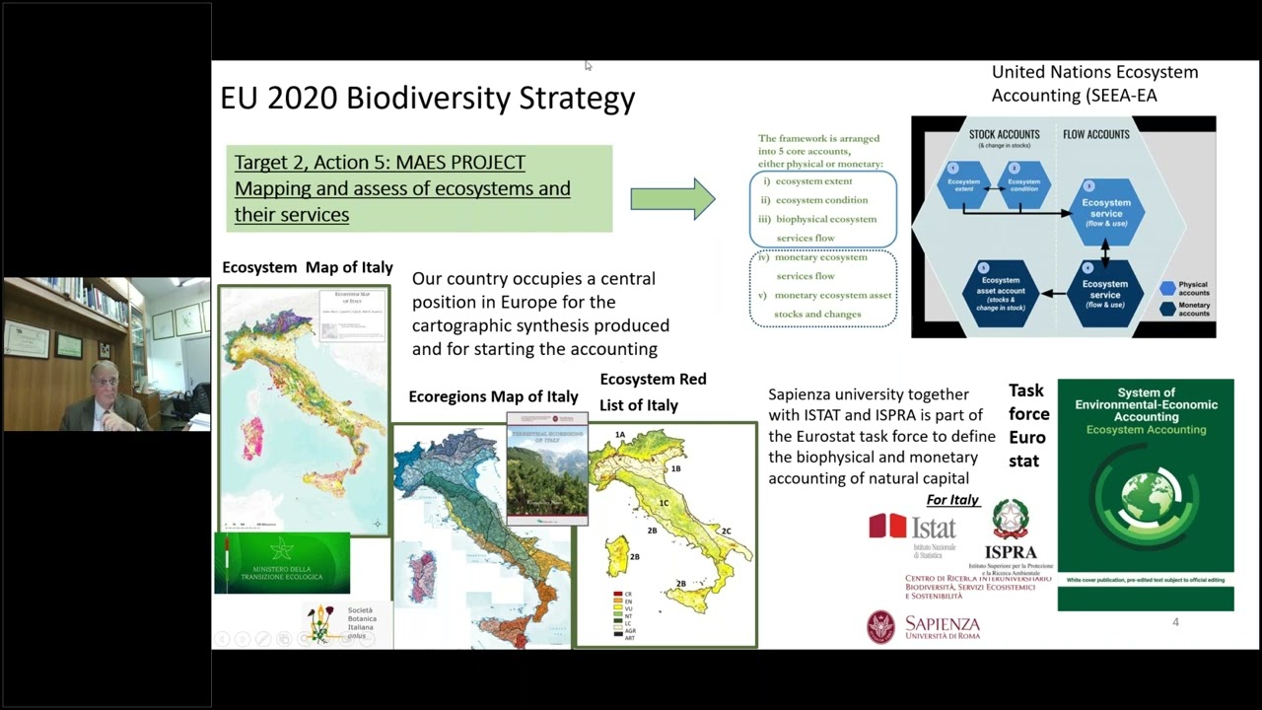The image size is (1262, 710).
Task: Click the 1A region label on red list map
Action: [x=620, y=435]
